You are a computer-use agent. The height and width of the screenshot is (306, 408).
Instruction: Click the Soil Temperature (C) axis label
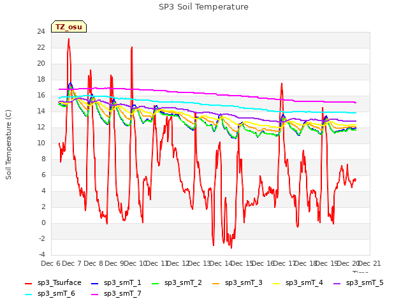pos(8,145)
